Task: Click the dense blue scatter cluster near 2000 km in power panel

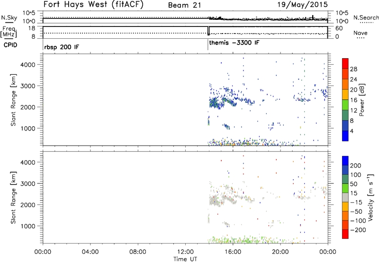Action: point(215,103)
